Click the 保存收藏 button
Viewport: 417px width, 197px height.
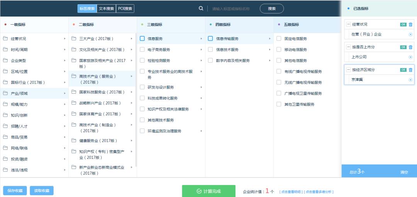click(x=15, y=190)
